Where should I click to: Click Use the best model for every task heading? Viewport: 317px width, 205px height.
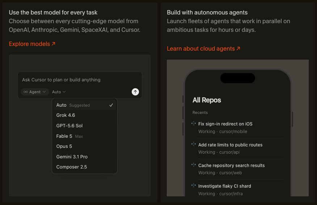click(x=53, y=13)
